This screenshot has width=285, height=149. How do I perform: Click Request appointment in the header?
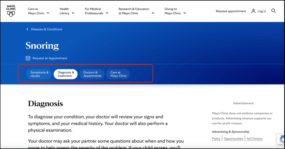tap(231, 11)
